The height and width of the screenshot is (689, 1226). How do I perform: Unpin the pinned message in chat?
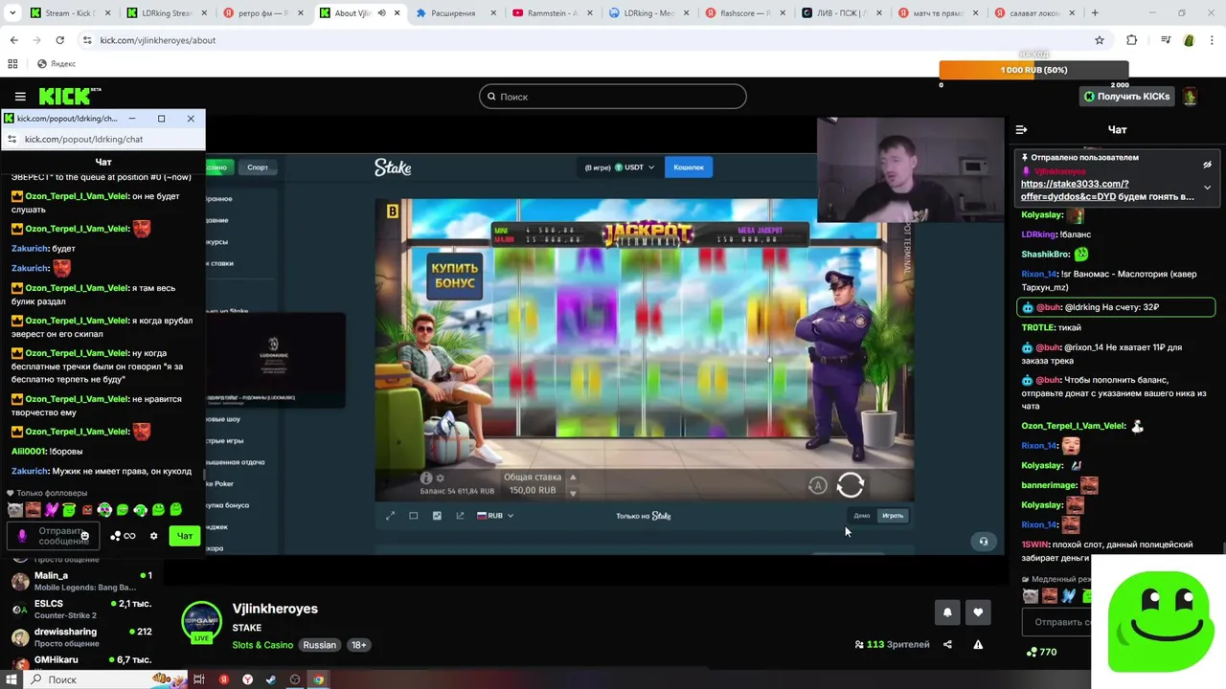coord(1207,165)
